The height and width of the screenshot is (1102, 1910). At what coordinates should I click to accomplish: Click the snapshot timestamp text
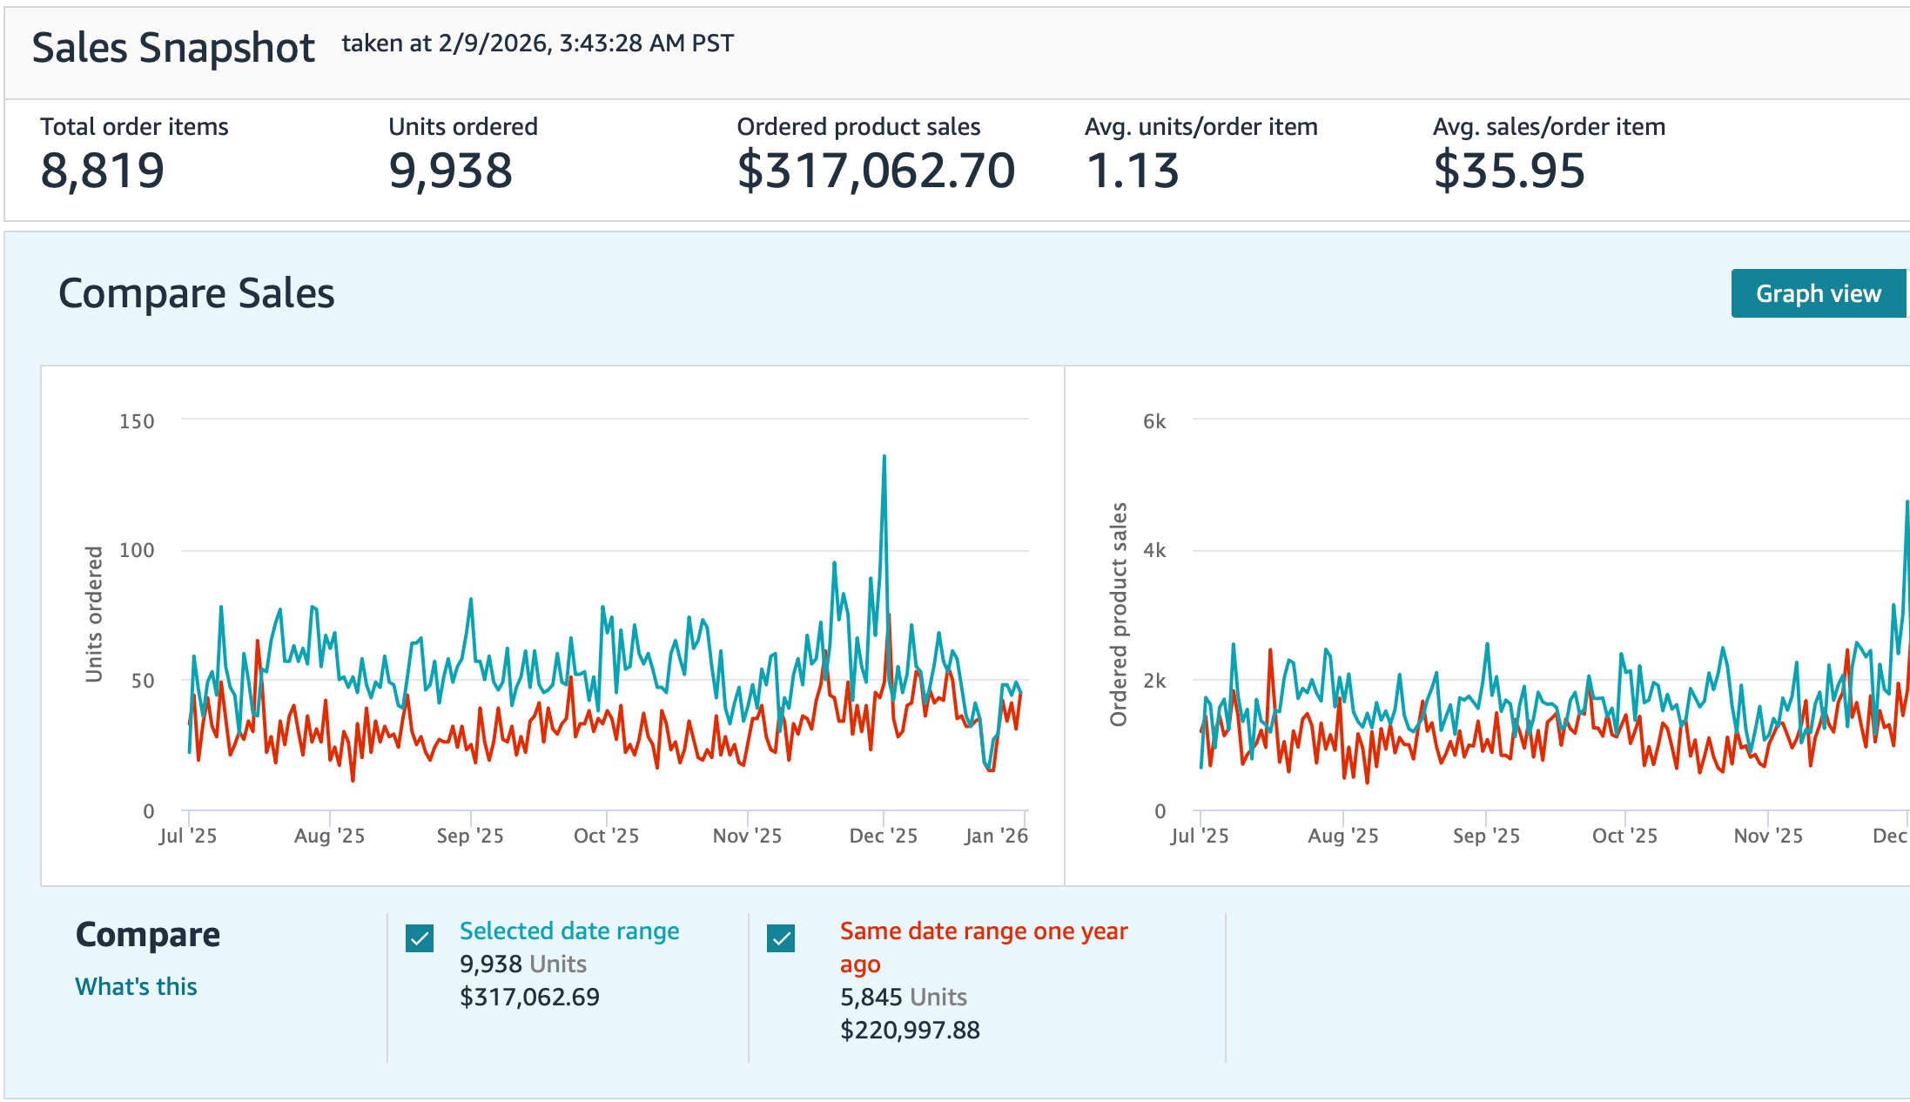pyautogui.click(x=537, y=44)
